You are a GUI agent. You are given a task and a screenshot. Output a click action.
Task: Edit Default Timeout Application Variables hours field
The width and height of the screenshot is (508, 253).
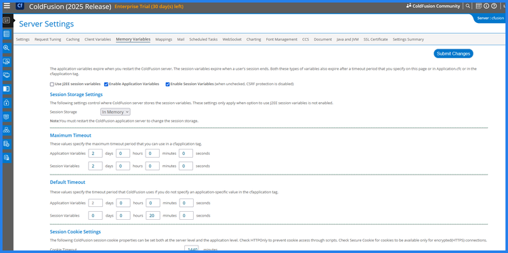pyautogui.click(x=123, y=203)
